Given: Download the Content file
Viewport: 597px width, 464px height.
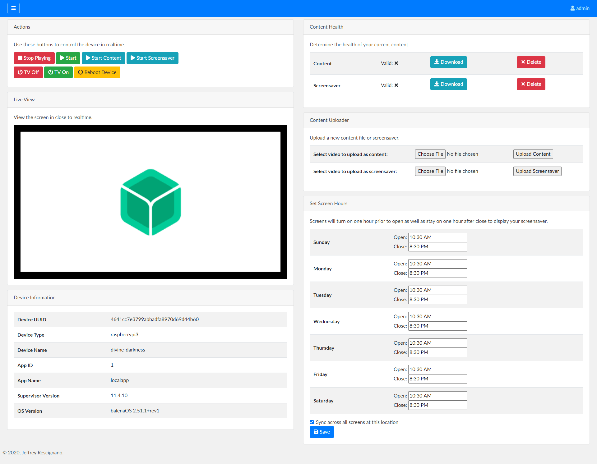Looking at the screenshot, I should pyautogui.click(x=449, y=62).
